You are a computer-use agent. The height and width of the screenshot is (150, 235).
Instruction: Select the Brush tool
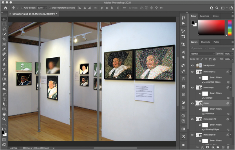pyautogui.click(x=4, y=59)
